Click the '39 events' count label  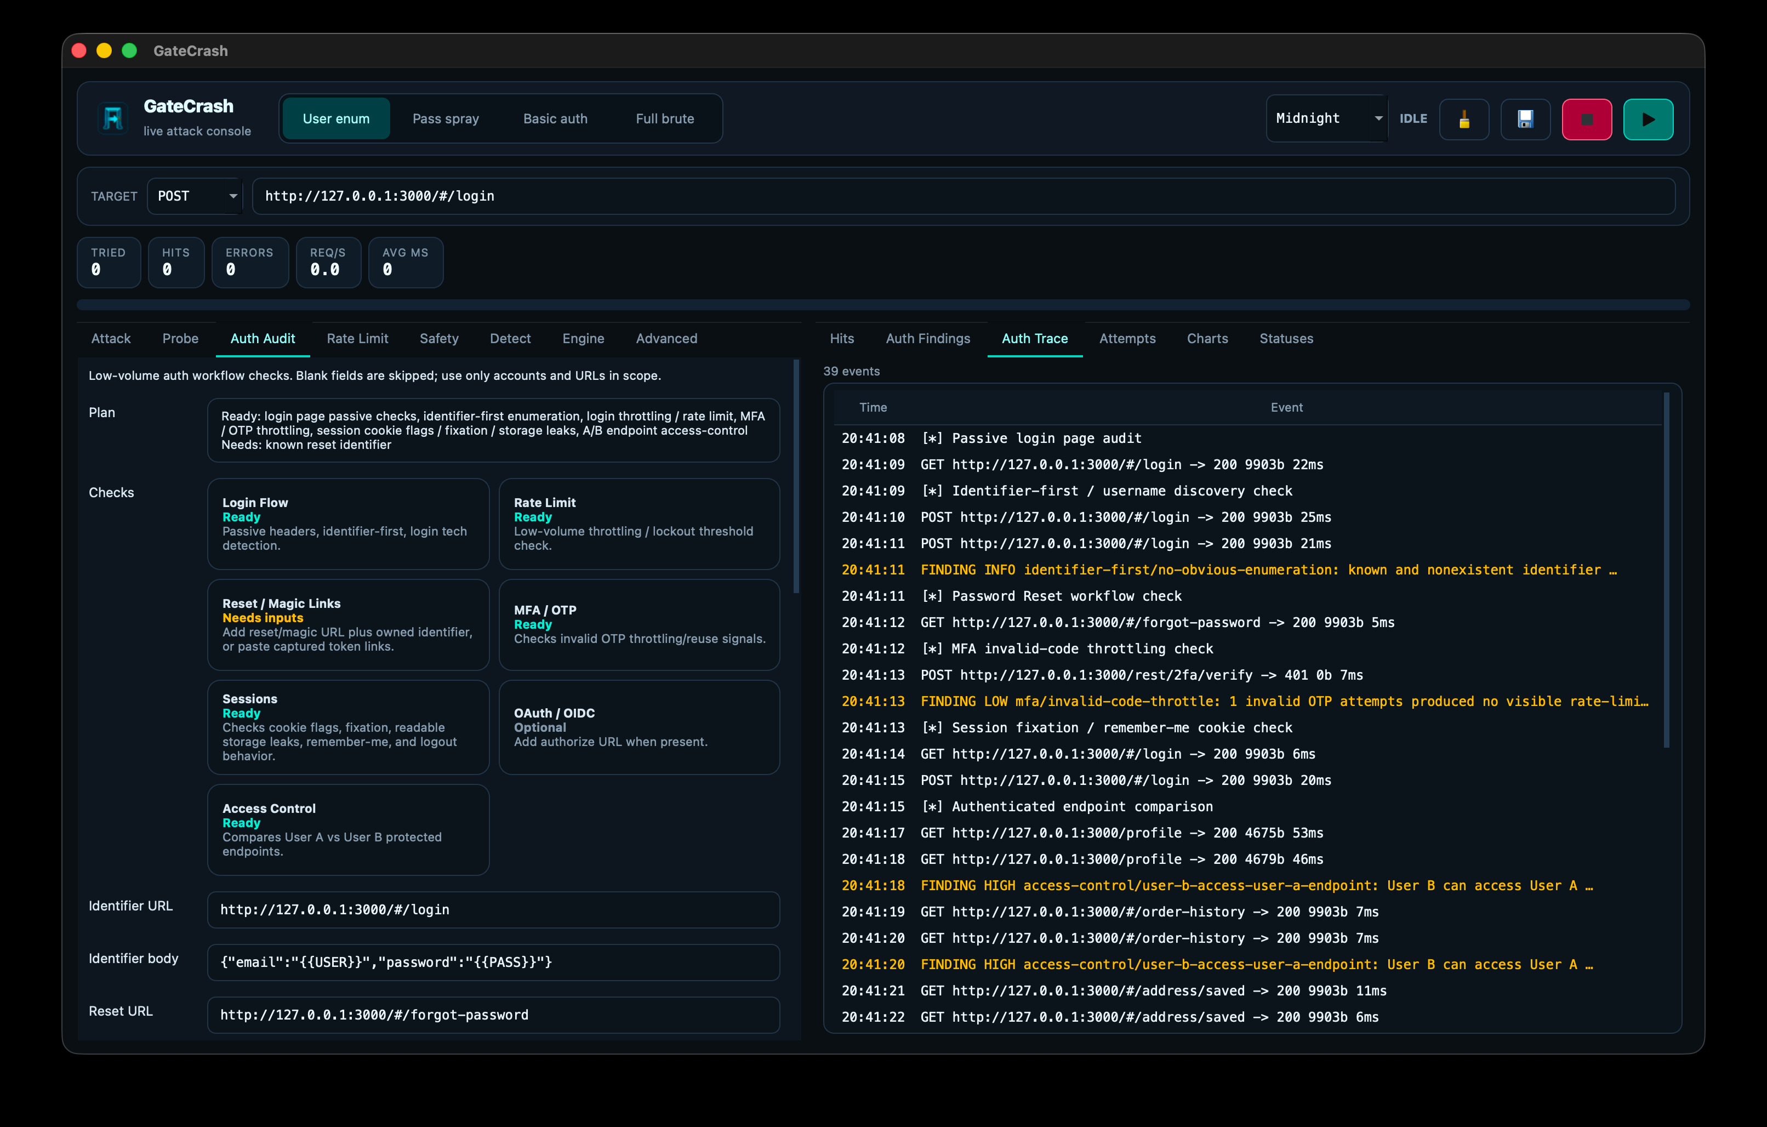click(851, 371)
